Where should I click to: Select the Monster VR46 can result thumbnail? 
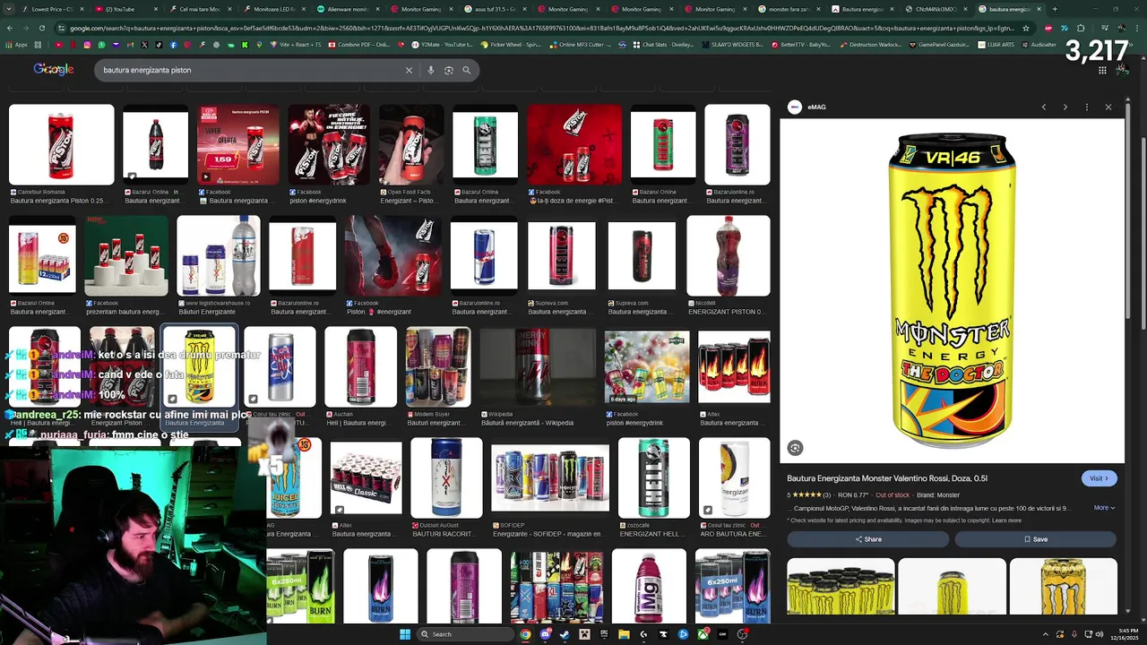click(199, 366)
